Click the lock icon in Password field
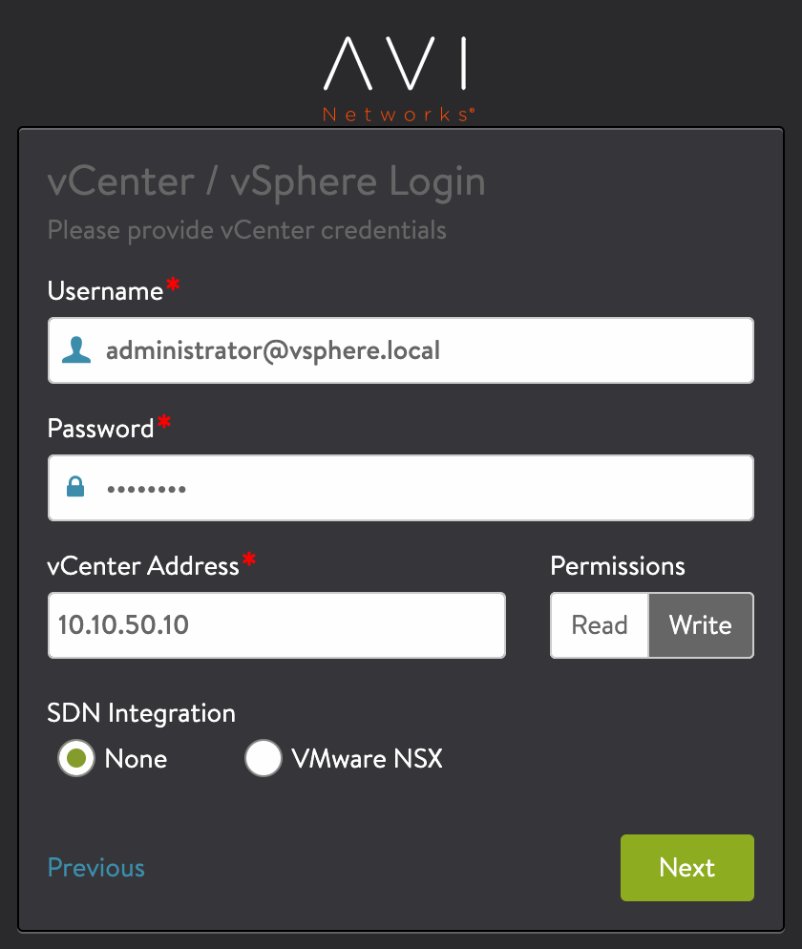Image resolution: width=802 pixels, height=949 pixels. pos(75,487)
